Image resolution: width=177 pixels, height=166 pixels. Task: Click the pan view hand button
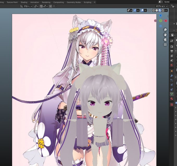(165, 35)
